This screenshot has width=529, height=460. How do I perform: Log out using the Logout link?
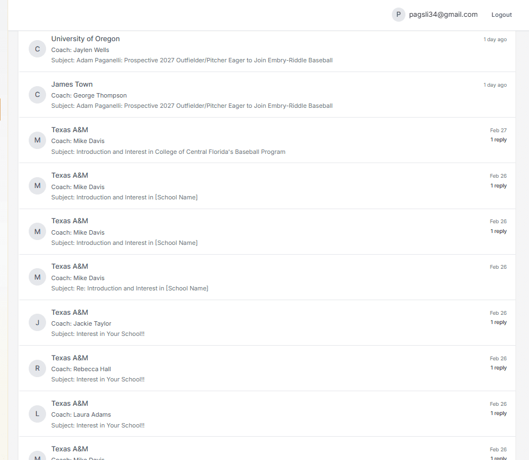tap(501, 15)
